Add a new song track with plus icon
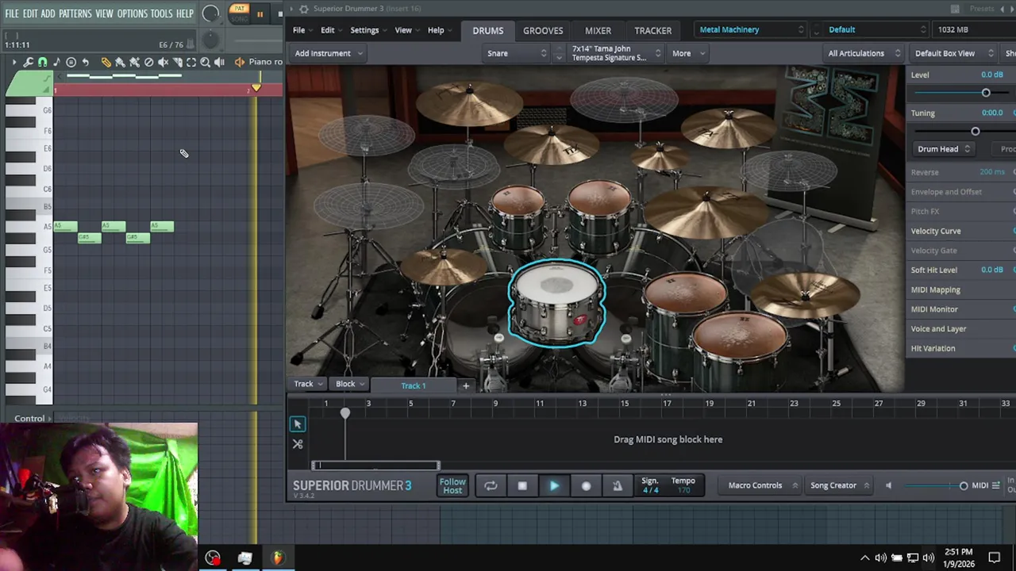Image resolution: width=1016 pixels, height=571 pixels. pos(466,385)
